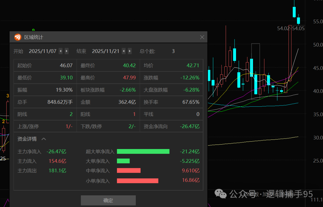Click the 54.02-54.05 price label on chart
This screenshot has height=207, width=323.
coord(291,28)
